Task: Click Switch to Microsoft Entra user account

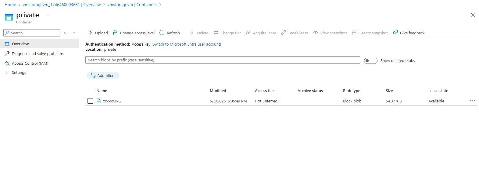Action: click(x=186, y=44)
